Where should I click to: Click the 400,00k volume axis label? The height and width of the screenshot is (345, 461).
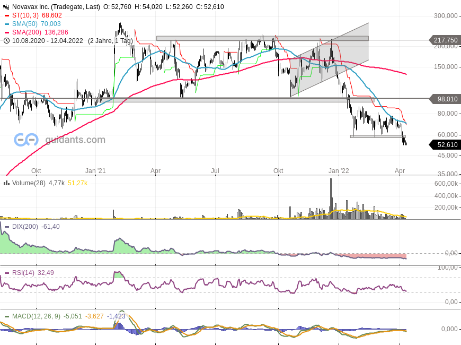pos(446,196)
